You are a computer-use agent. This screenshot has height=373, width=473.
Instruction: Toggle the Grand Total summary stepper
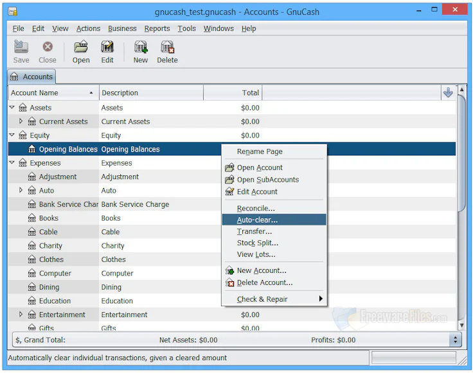pyautogui.click(x=455, y=340)
